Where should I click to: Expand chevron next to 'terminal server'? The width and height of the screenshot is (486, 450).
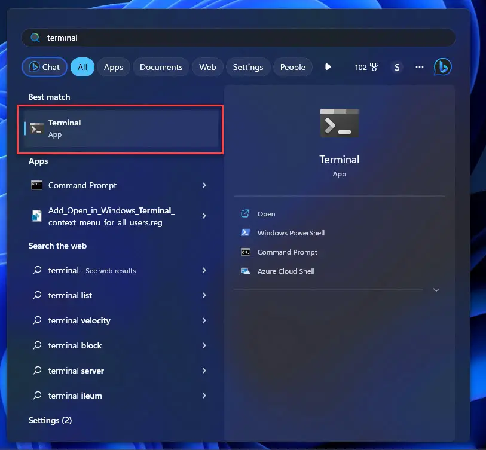204,371
